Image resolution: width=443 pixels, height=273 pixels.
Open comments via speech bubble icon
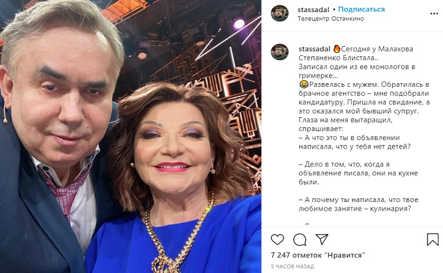pos(299,240)
